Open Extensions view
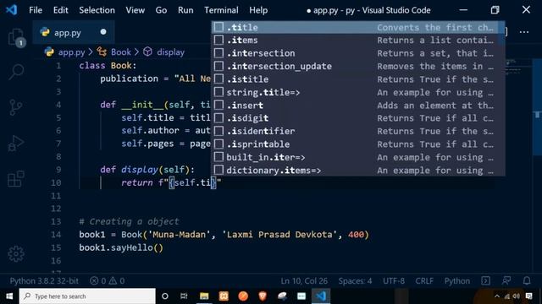Screen dimensions: 542x304 (16, 179)
